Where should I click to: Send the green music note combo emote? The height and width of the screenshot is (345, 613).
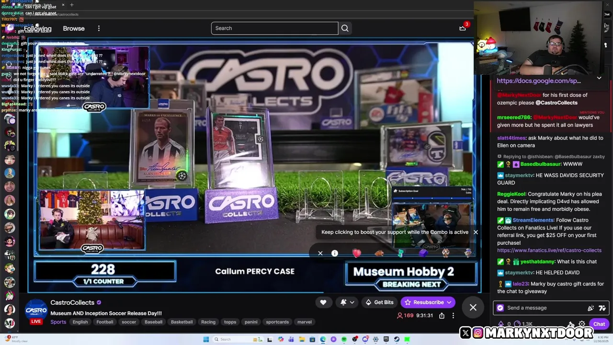point(401,253)
